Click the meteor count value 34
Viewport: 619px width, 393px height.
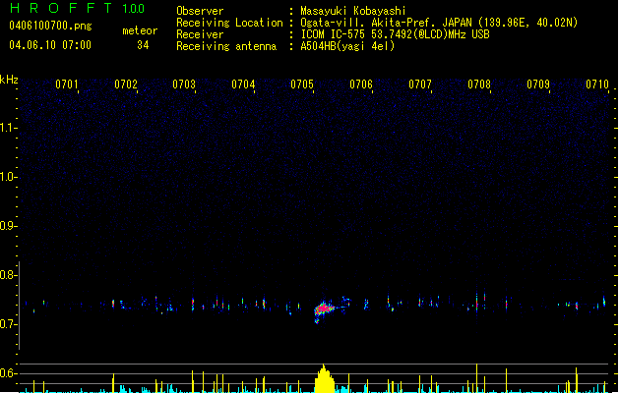coord(143,45)
